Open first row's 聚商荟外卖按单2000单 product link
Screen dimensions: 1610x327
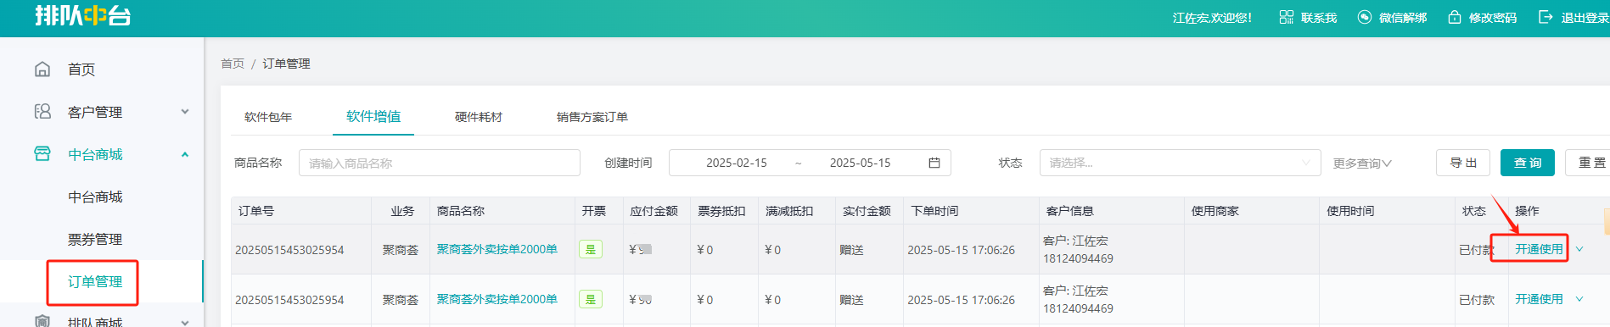pos(497,249)
